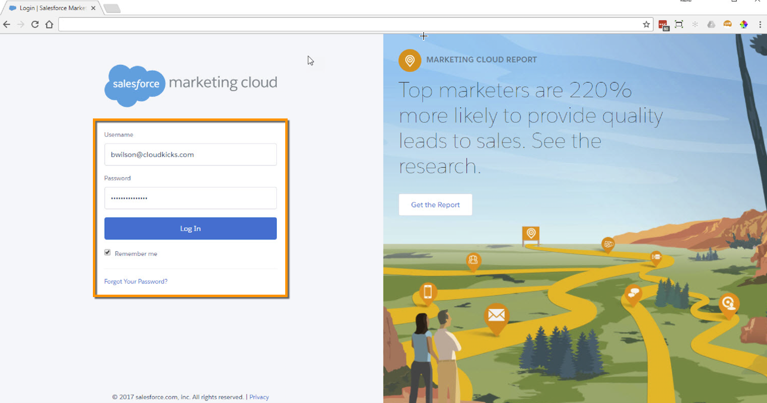The height and width of the screenshot is (403, 767).
Task: Click the Get the Report button
Action: pyautogui.click(x=435, y=205)
